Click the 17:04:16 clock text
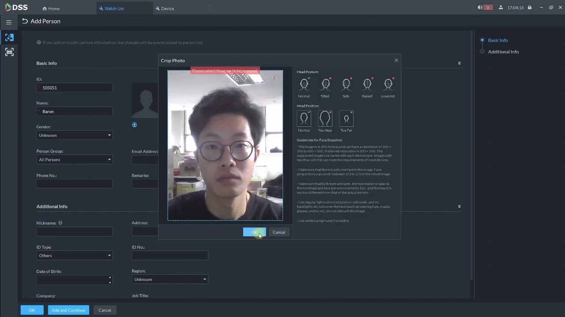565x317 pixels. click(x=516, y=7)
